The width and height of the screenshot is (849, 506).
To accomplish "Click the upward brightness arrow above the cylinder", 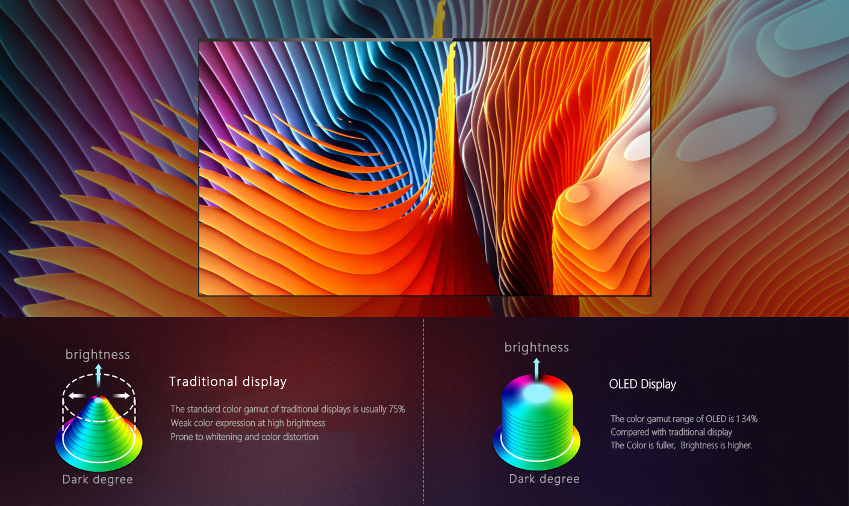I will (536, 369).
